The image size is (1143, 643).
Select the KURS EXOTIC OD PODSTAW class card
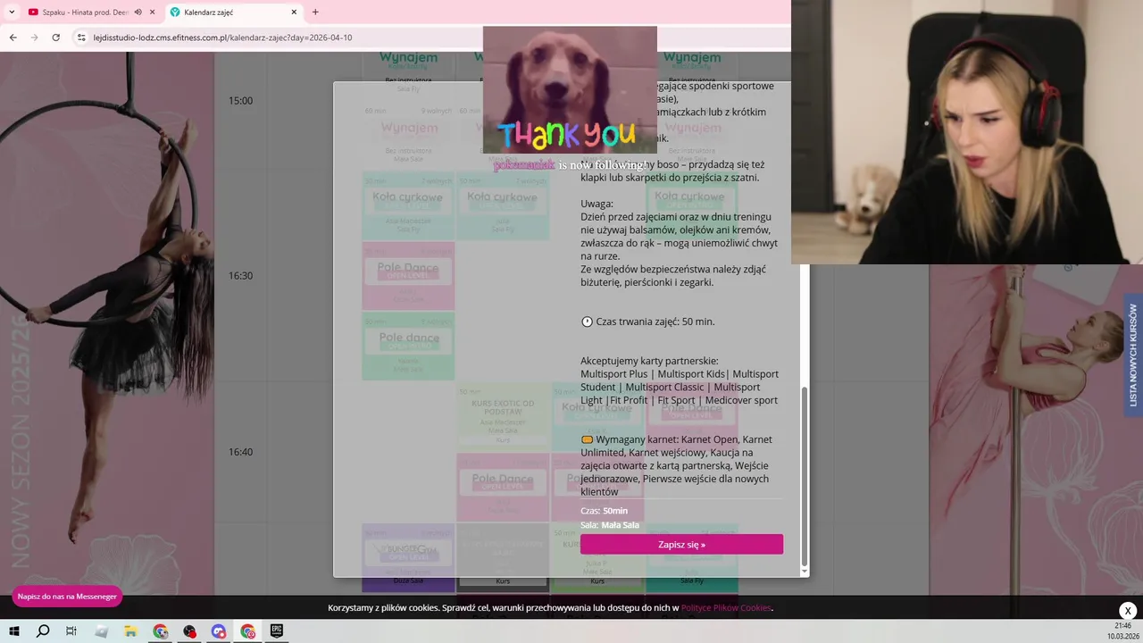point(503,417)
